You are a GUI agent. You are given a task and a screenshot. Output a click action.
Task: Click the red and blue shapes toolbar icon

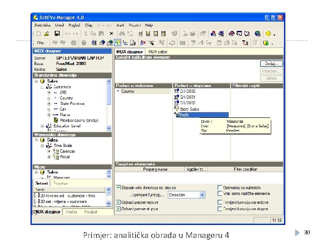pyautogui.click(x=213, y=34)
